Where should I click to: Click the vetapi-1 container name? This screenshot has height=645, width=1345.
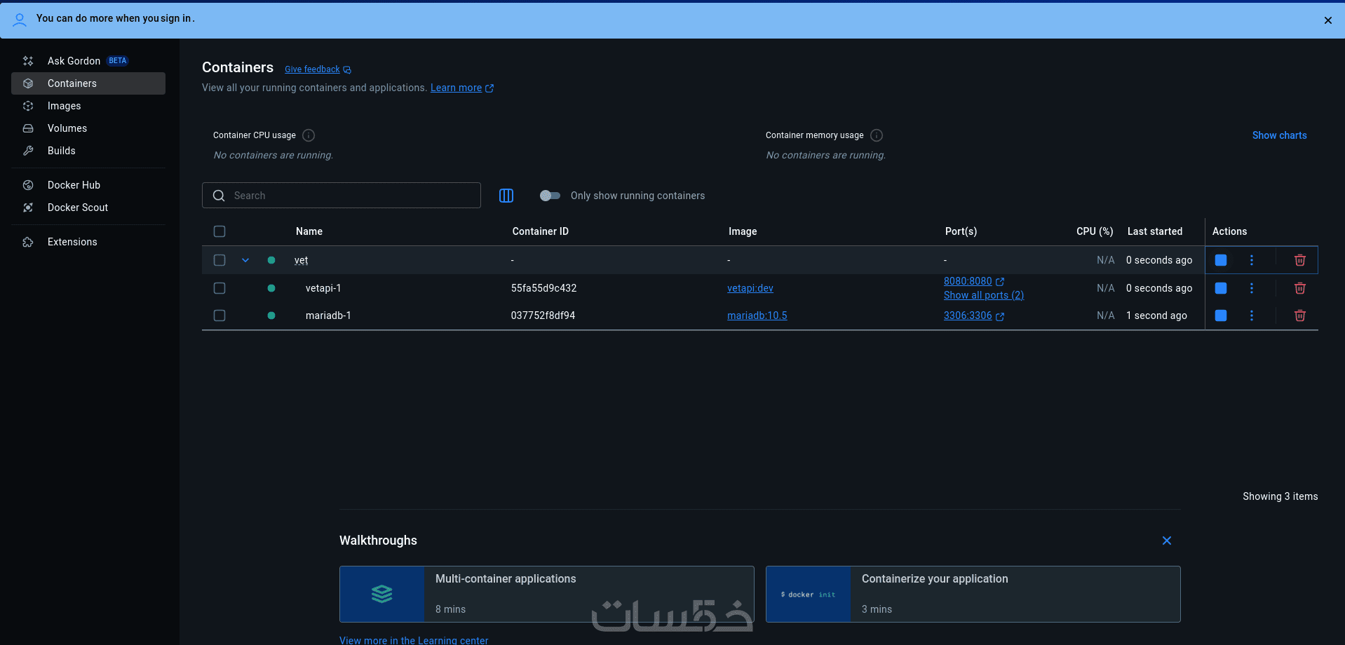pos(323,288)
